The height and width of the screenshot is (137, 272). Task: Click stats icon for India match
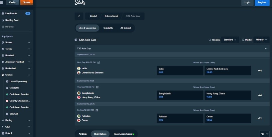(99, 63)
